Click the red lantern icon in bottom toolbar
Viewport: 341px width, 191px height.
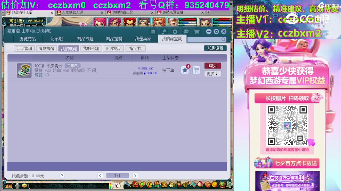click(x=179, y=184)
